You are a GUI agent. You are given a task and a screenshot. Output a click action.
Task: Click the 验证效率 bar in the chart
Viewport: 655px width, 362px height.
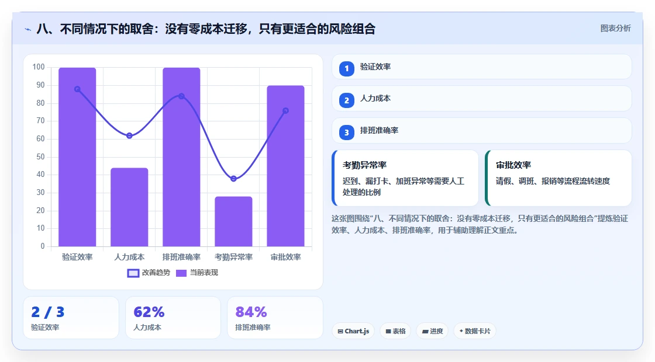coord(77,157)
